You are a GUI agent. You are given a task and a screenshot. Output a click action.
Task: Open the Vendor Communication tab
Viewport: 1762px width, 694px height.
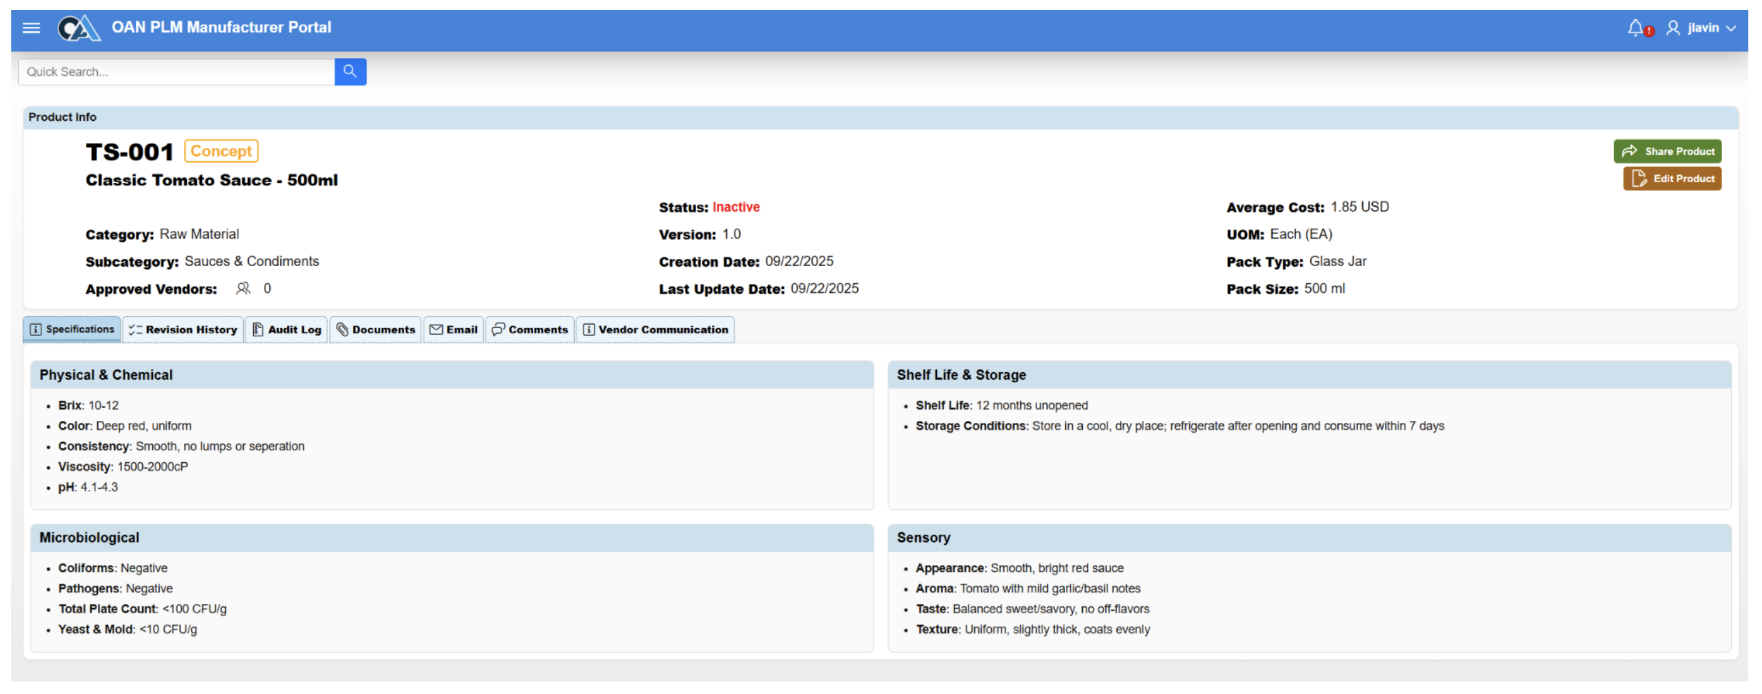coord(655,329)
